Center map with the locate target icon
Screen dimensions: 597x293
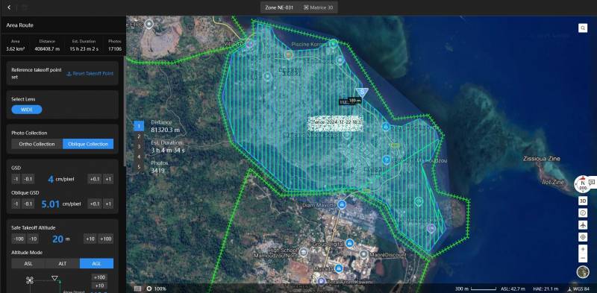coord(583,237)
